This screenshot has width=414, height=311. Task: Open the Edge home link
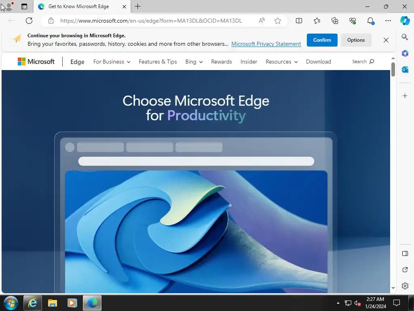(x=77, y=62)
